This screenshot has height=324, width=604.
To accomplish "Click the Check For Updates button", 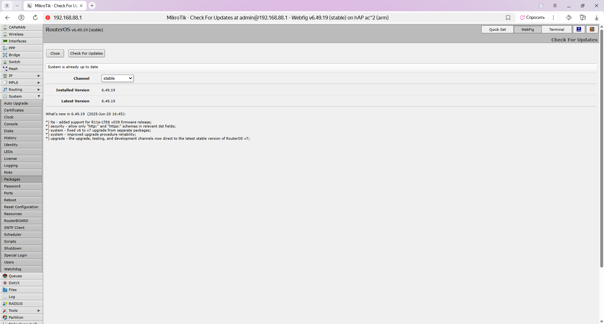I will (x=87, y=53).
